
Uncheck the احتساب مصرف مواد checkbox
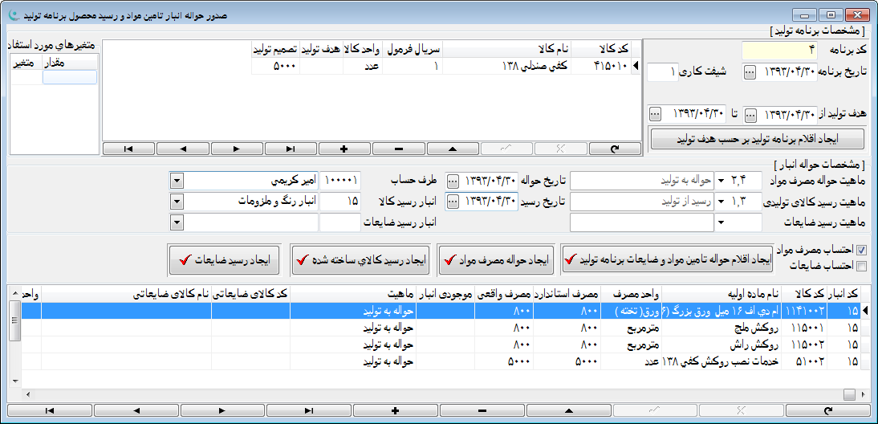pyautogui.click(x=862, y=250)
